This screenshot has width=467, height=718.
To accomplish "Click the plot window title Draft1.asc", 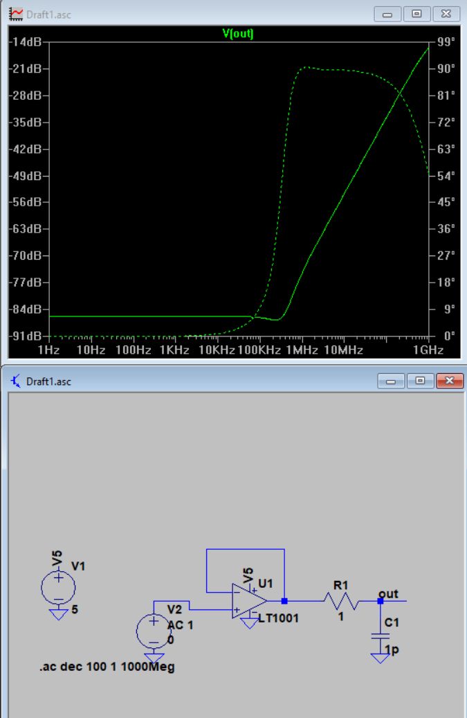I will point(48,15).
